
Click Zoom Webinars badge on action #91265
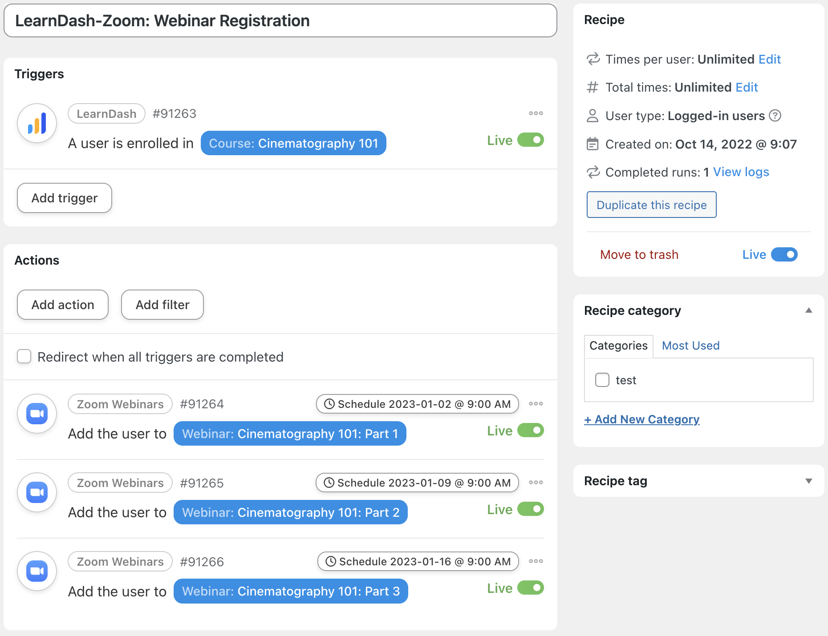(x=120, y=483)
